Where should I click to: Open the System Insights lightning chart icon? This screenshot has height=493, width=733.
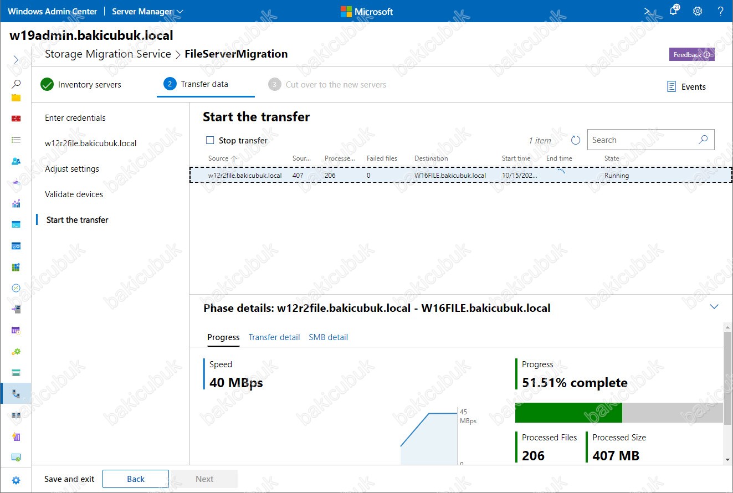pyautogui.click(x=16, y=436)
